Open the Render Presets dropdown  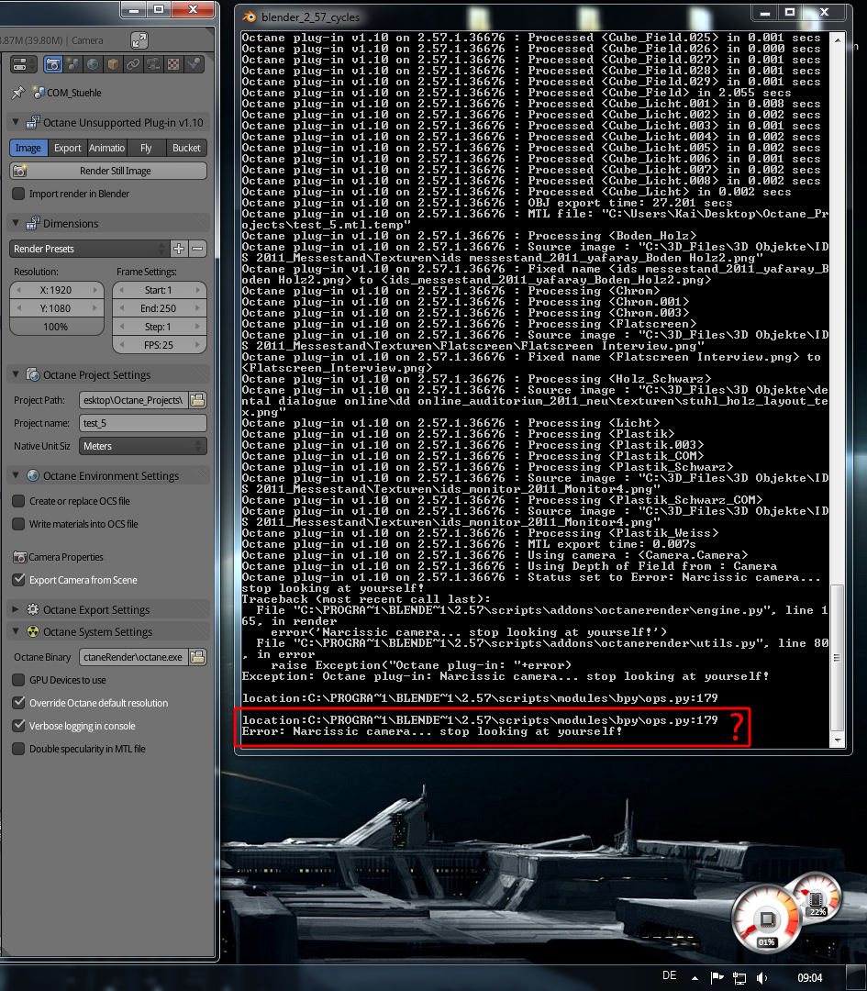(89, 249)
